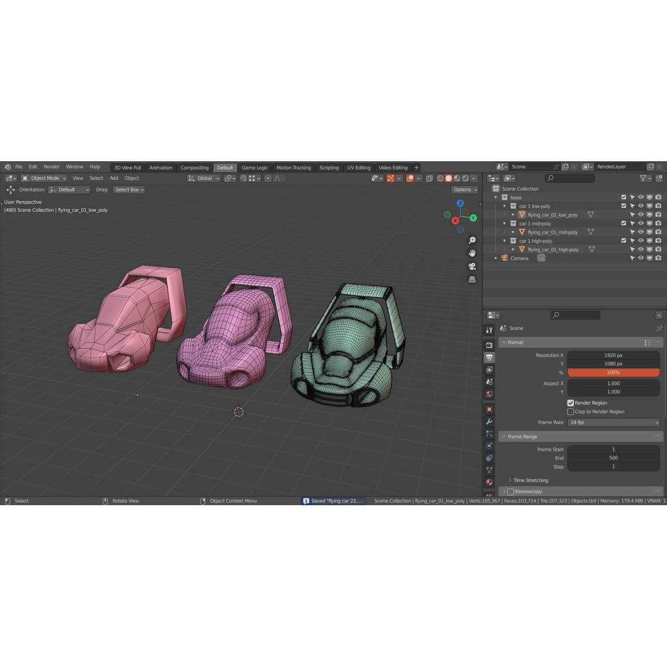Viewport: 667px width, 667px height.
Task: Toggle the Render Region checkbox
Action: click(x=571, y=403)
